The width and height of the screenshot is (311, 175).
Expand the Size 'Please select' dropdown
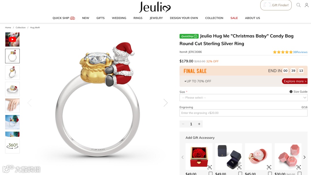tap(243, 98)
